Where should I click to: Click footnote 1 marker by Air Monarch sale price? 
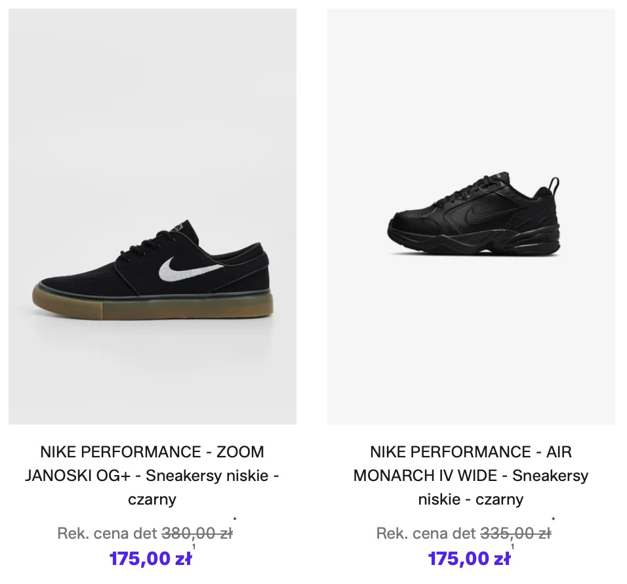pyautogui.click(x=513, y=547)
